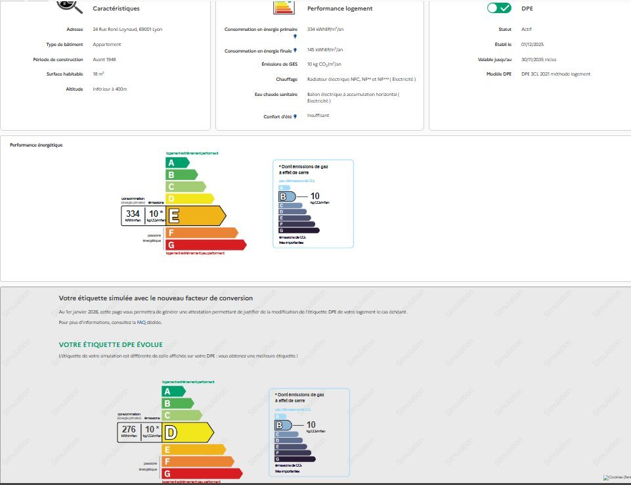The width and height of the screenshot is (631, 485).
Task: Click the B emissions badge in the top GES box
Action: click(x=286, y=196)
